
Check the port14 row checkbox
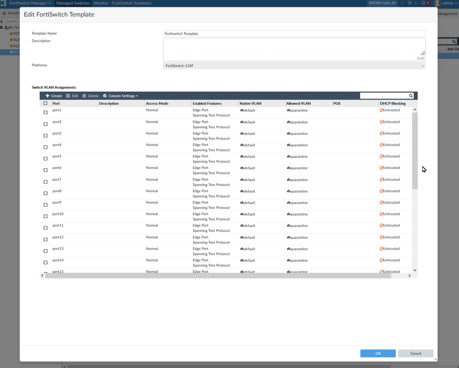tap(46, 262)
